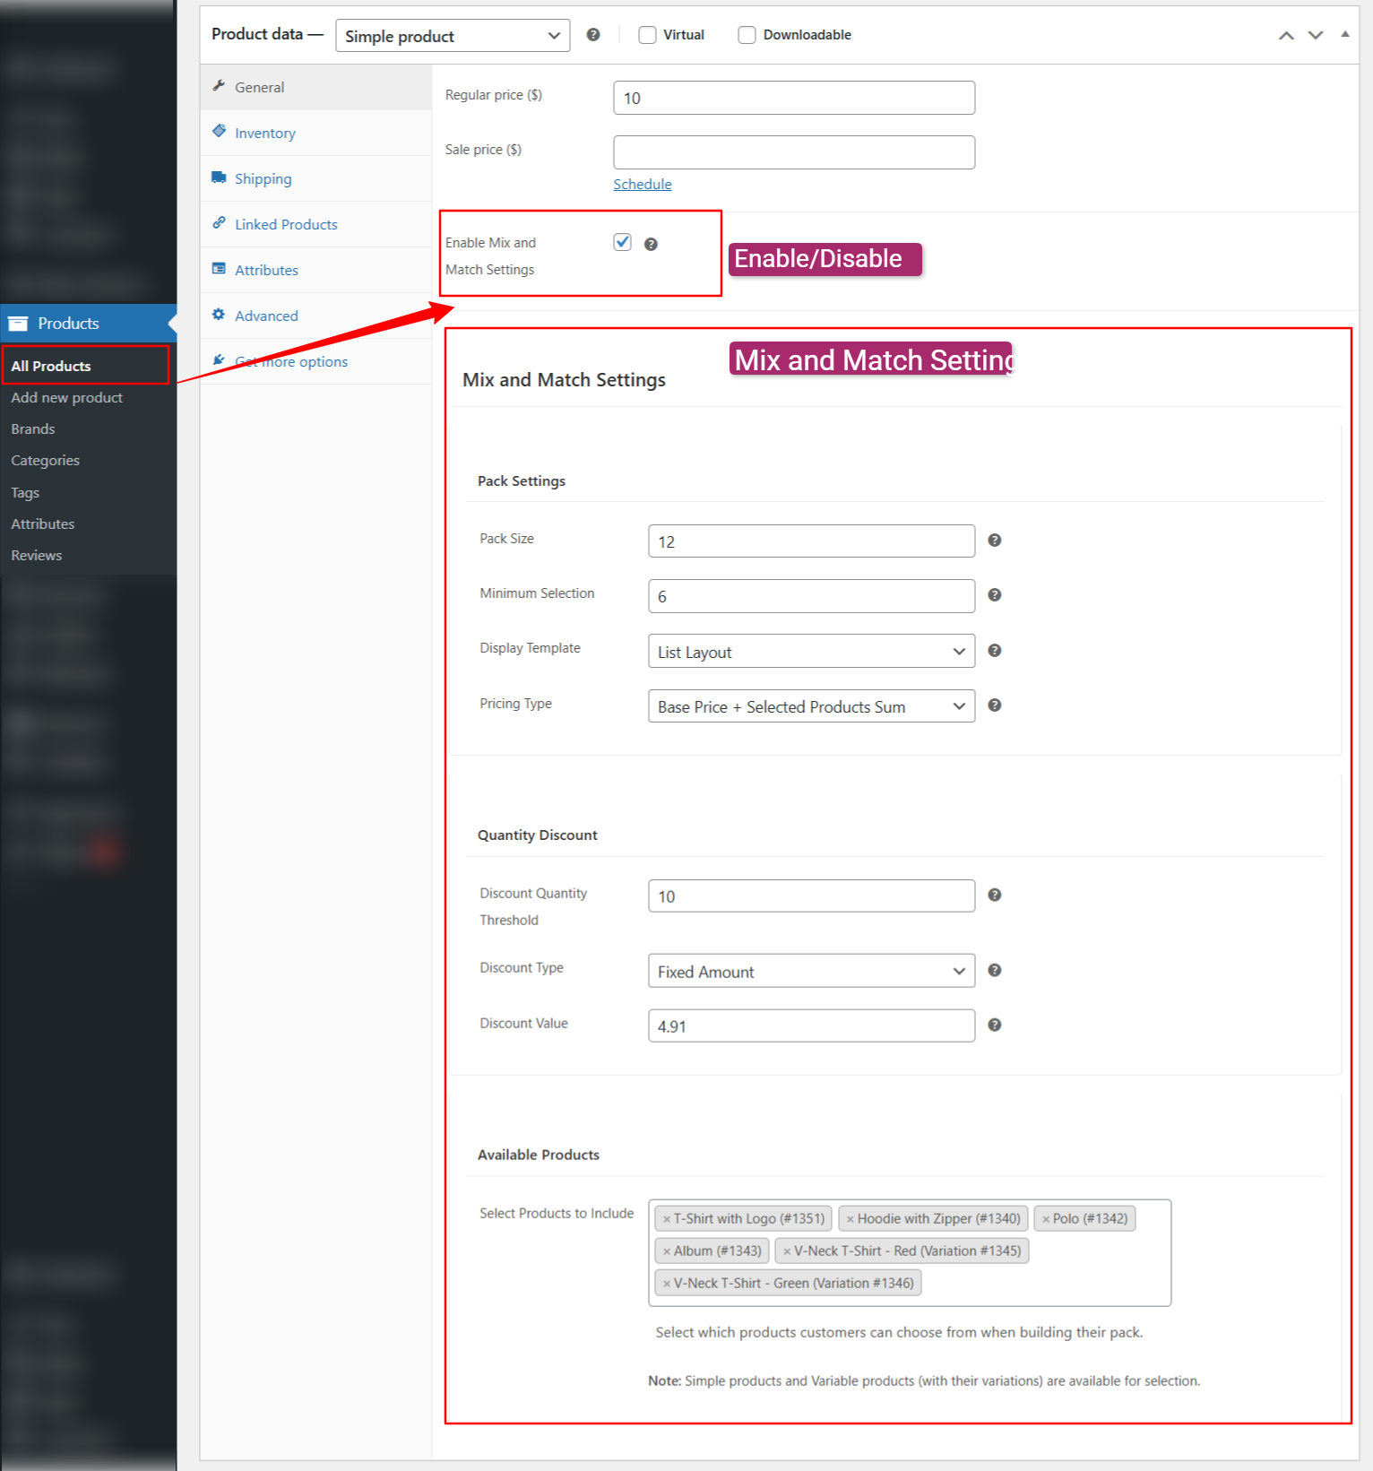
Task: Remove Hoodie with Zipper (#1340) tag
Action: click(x=851, y=1219)
